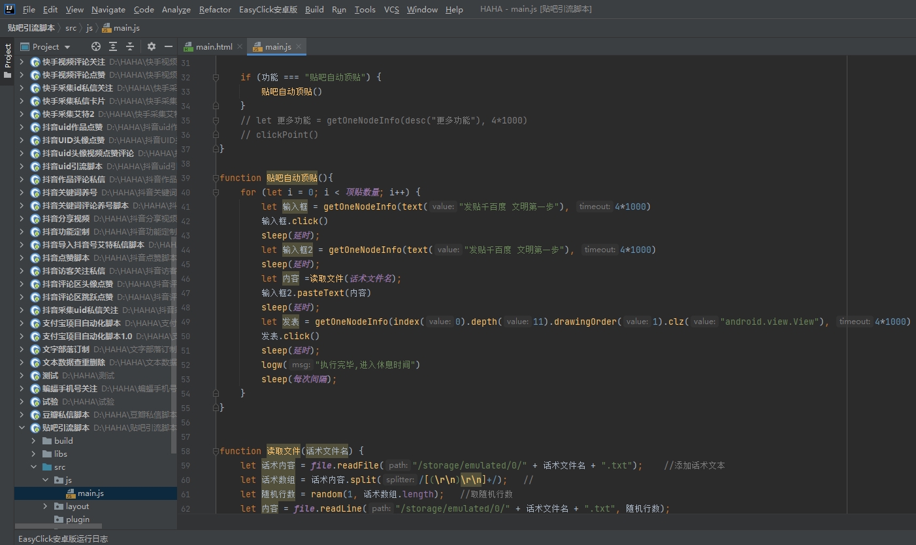Open the EasyClick安卓版 menu
Image resolution: width=916 pixels, height=545 pixels.
[x=269, y=9]
